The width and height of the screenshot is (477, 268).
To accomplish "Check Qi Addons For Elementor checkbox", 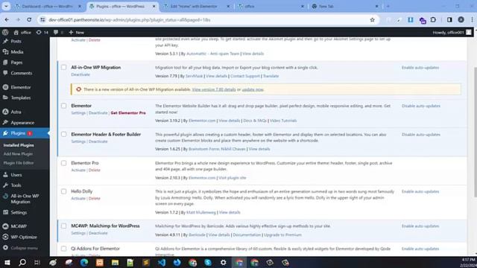I will (63, 249).
